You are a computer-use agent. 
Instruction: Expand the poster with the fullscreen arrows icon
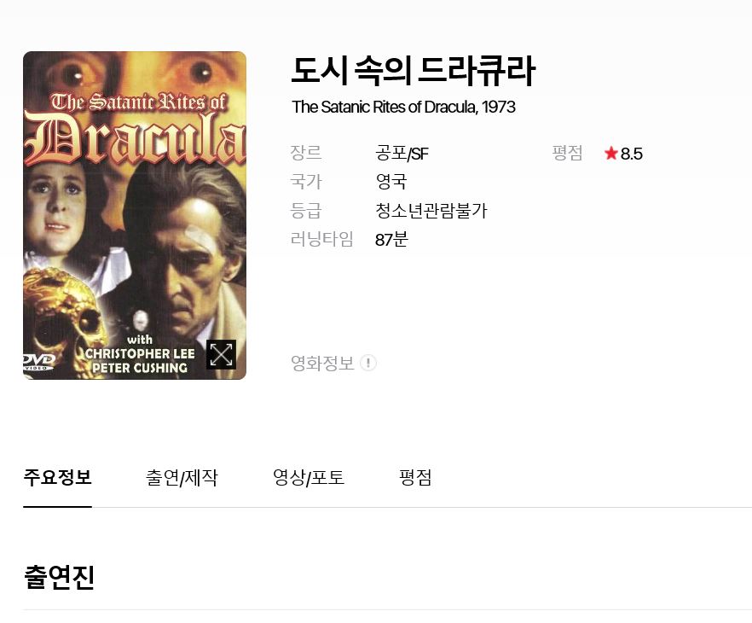click(221, 355)
